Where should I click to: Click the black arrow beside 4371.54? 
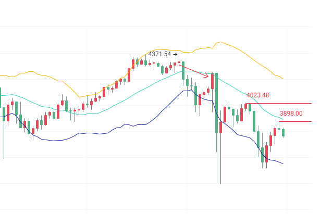click(175, 54)
